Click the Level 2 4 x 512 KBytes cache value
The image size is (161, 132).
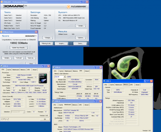[41, 104]
